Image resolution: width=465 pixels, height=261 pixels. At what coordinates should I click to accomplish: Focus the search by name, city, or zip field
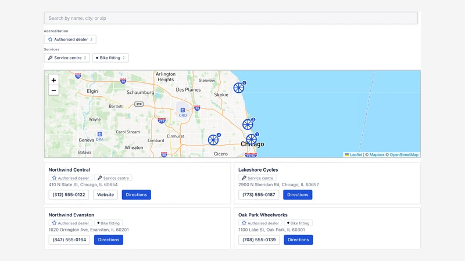coord(231,18)
